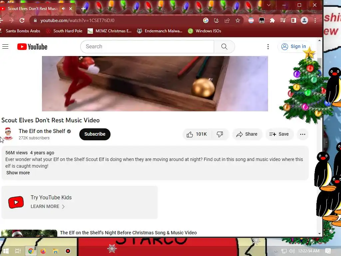Click the striped flag extension icon
The height and width of the screenshot is (256, 341).
click(251, 20)
